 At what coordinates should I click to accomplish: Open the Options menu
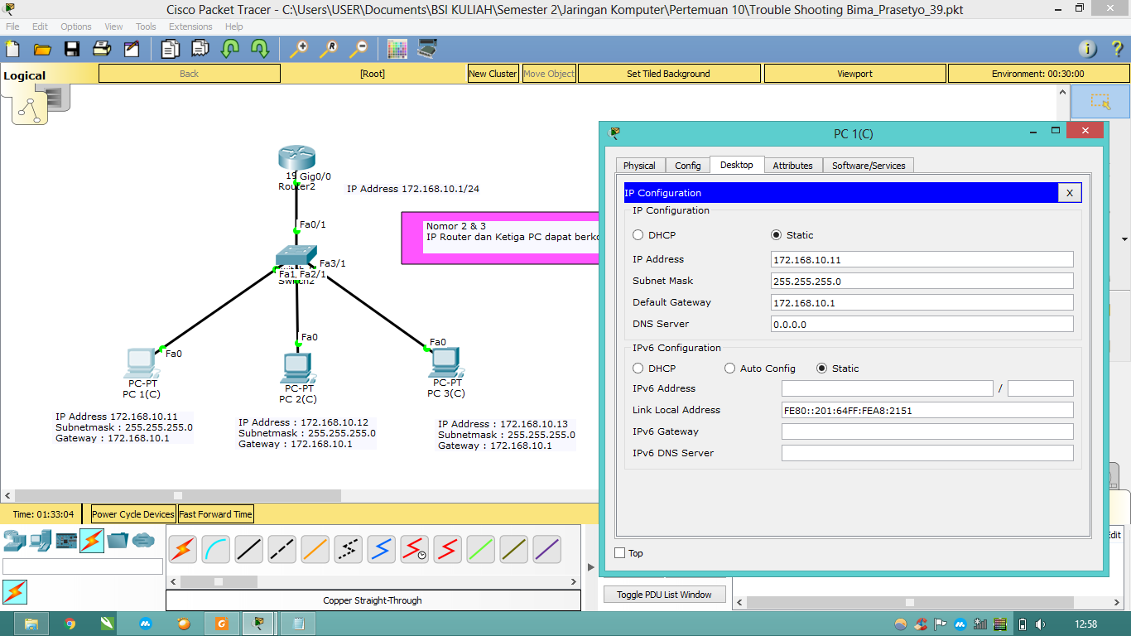click(x=76, y=26)
